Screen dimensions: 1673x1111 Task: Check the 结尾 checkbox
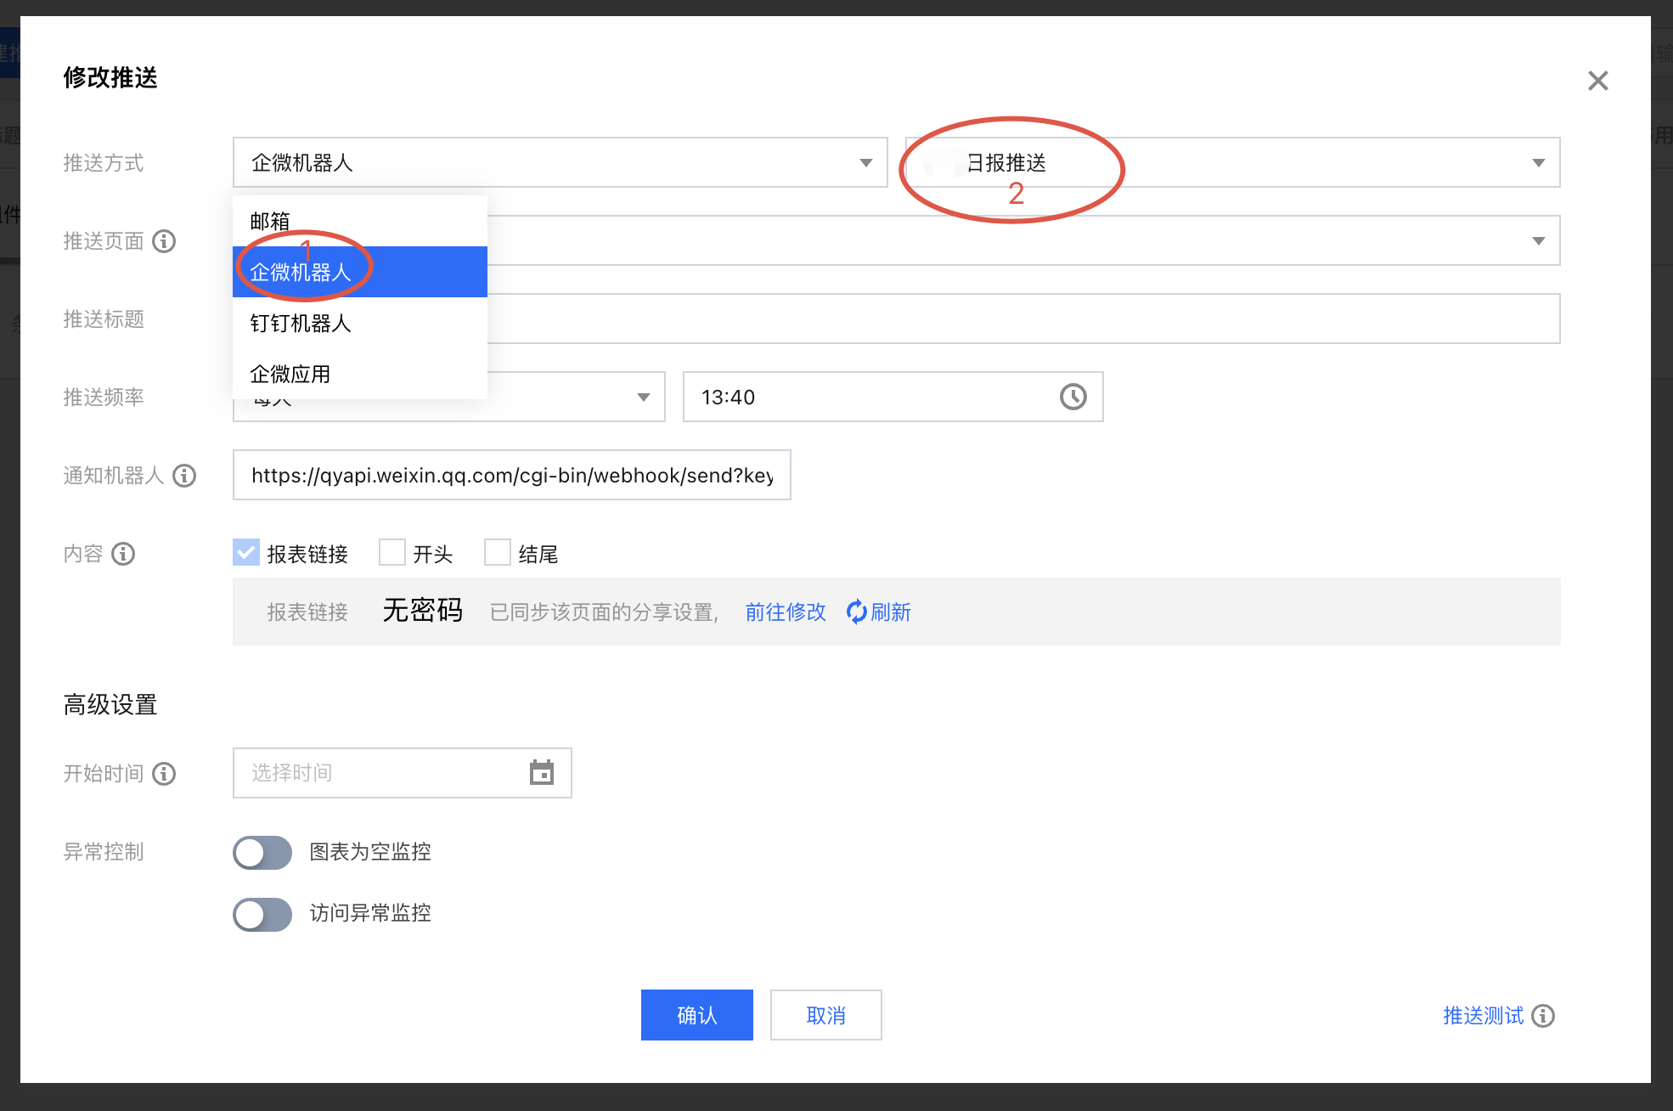pos(497,553)
